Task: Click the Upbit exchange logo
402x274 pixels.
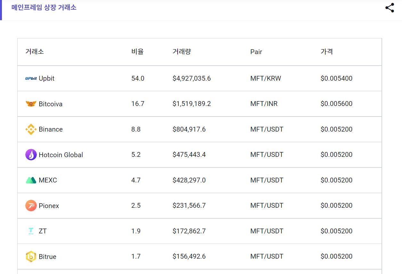Action: 31,78
